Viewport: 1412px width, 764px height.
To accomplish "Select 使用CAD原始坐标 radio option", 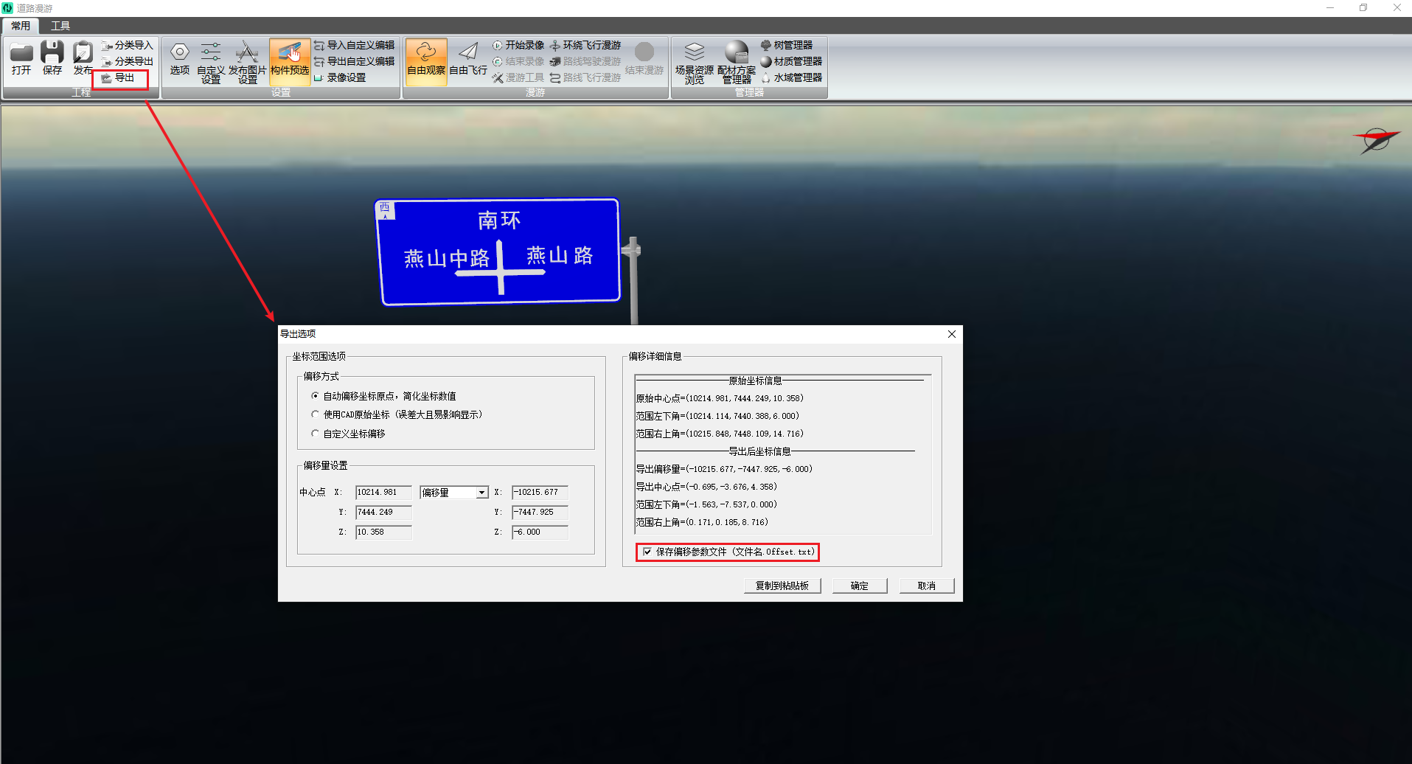I will 316,414.
